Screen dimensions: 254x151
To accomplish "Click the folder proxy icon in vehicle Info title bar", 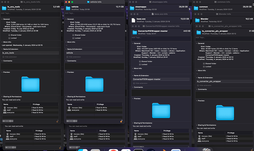I will (88, 2).
